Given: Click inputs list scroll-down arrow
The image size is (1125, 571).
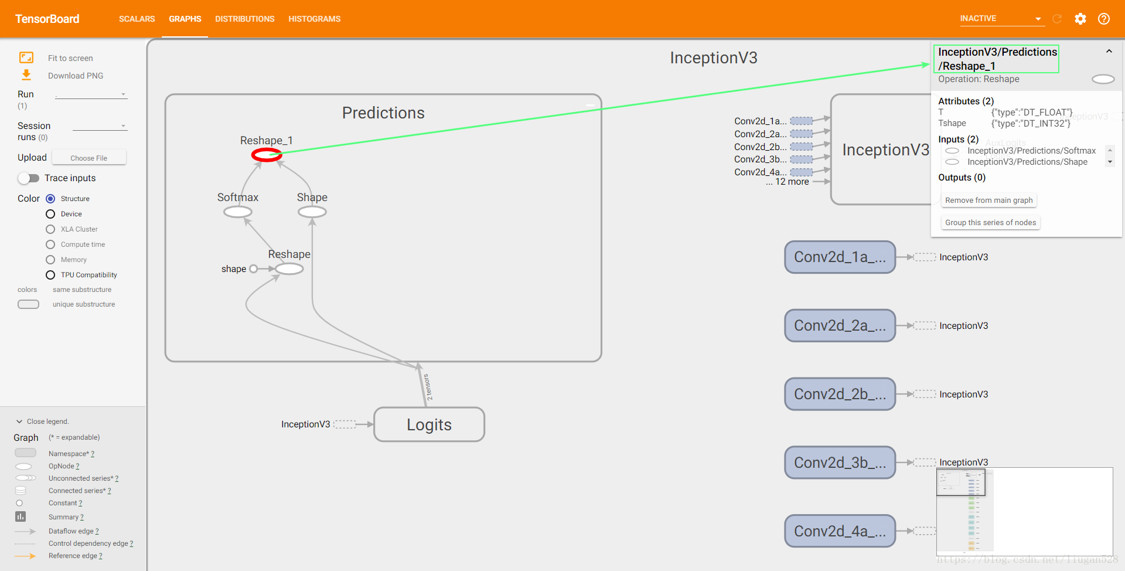Looking at the screenshot, I should pyautogui.click(x=1110, y=162).
